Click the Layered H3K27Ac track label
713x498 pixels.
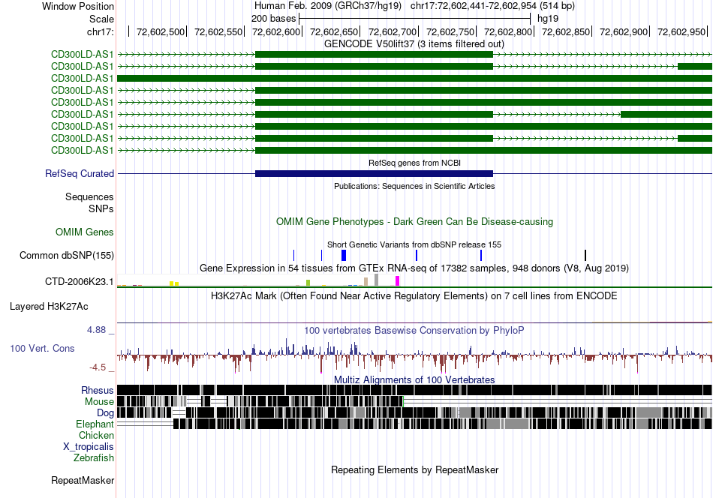coord(49,307)
